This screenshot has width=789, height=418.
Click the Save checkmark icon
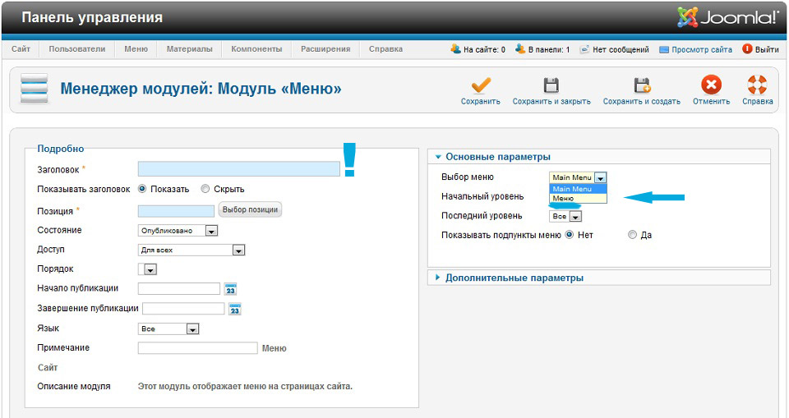pyautogui.click(x=481, y=85)
